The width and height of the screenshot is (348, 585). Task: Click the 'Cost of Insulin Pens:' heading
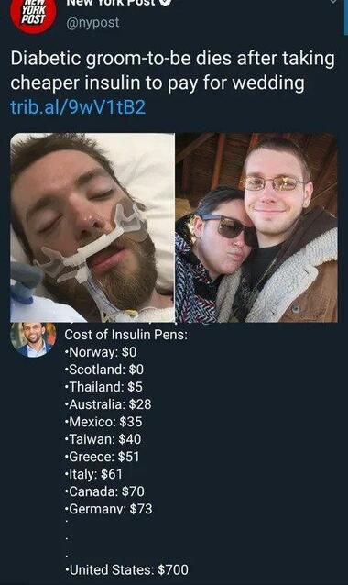coord(126,335)
